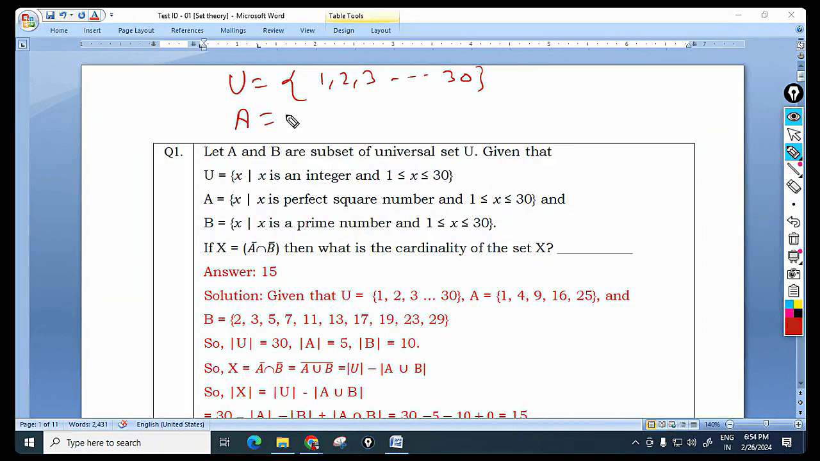Viewport: 820px width, 461px height.
Task: Switch to References tab
Action: [187, 30]
